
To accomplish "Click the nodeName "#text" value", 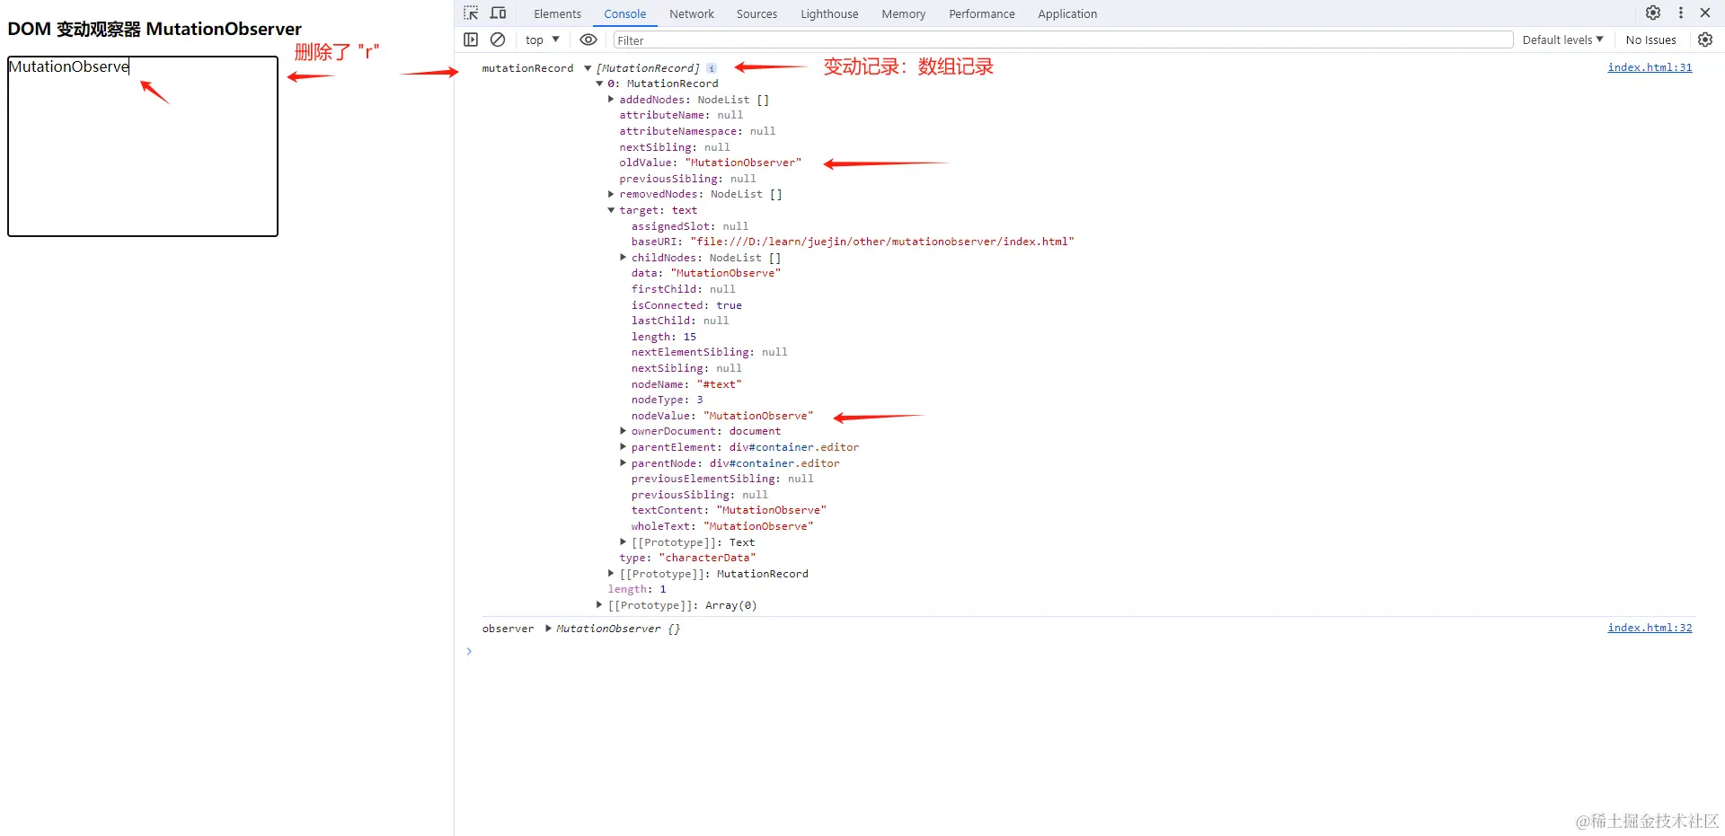I will [x=720, y=384].
